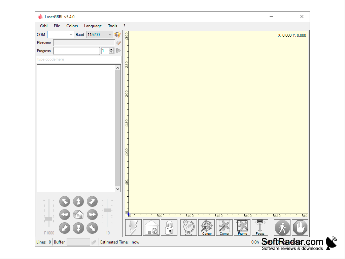Click the jog home house icon

pyautogui.click(x=78, y=215)
